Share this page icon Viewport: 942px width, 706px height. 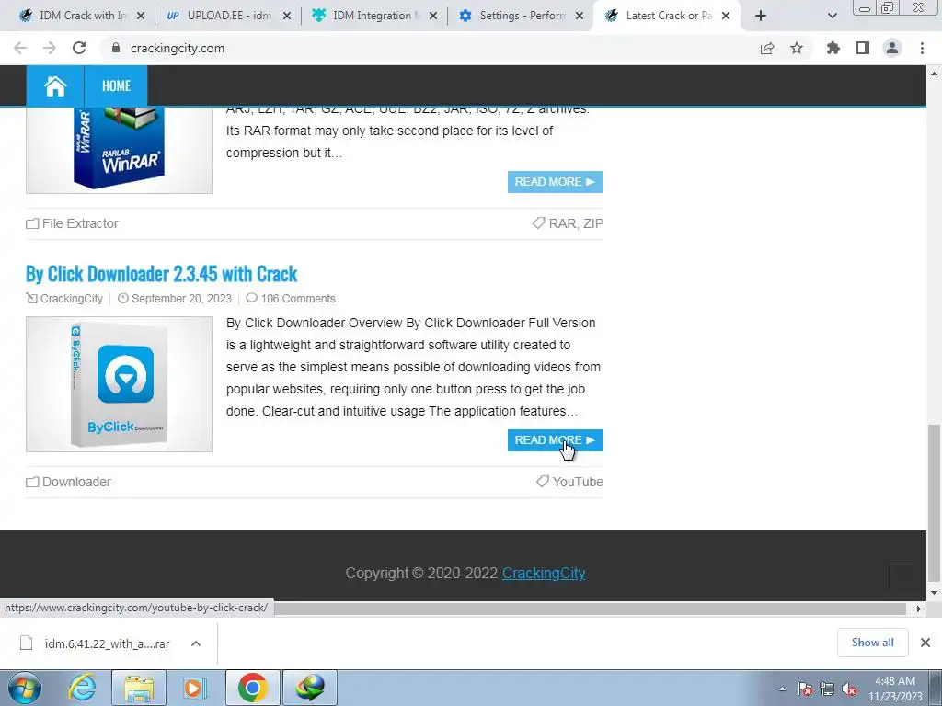pos(767,48)
